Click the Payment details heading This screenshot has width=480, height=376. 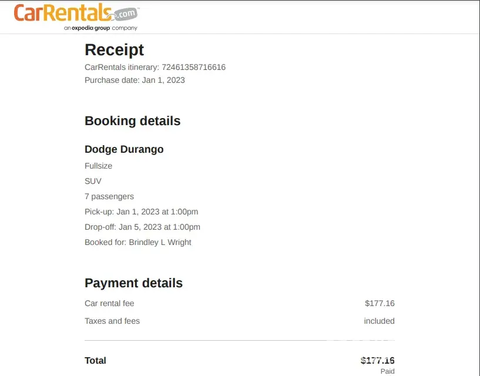[133, 283]
